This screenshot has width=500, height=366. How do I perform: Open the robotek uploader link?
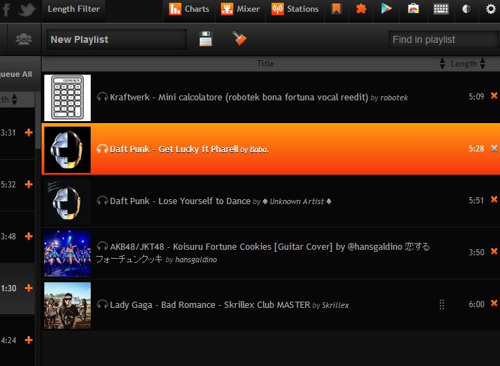point(394,98)
